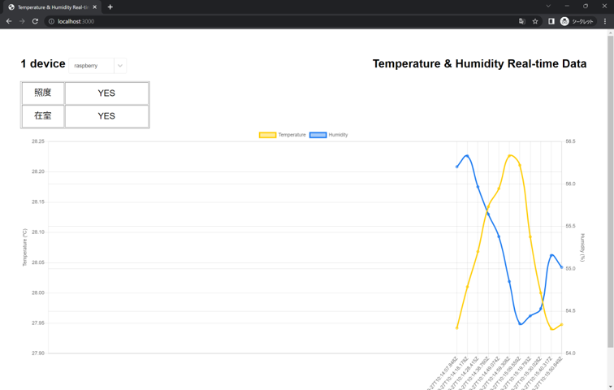Bookmark this page with the star icon
The width and height of the screenshot is (614, 390).
coord(535,22)
